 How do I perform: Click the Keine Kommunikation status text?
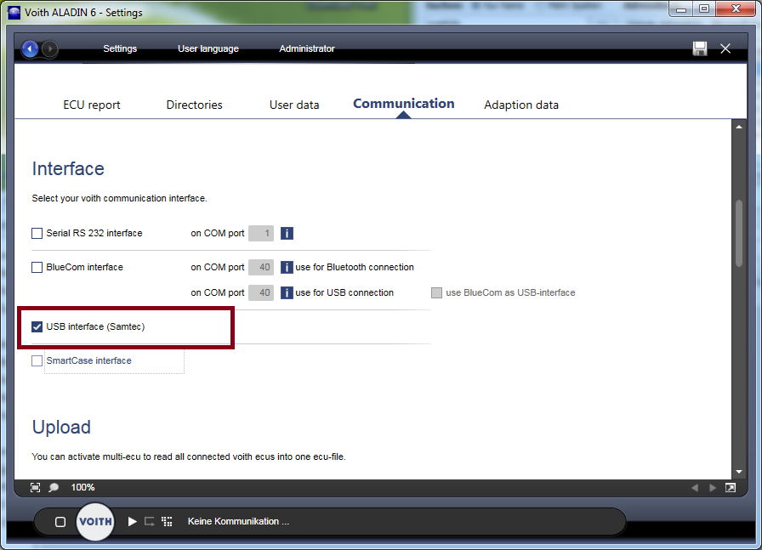coord(238,521)
